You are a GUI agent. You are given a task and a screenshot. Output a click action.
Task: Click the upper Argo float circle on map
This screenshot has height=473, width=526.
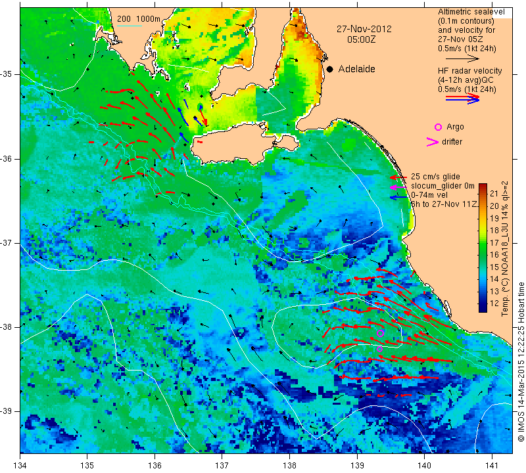[380, 333]
